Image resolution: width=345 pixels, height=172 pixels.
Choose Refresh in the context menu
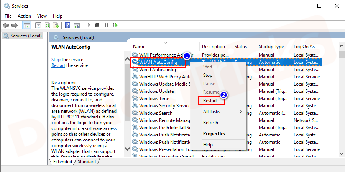[x=218, y=123]
